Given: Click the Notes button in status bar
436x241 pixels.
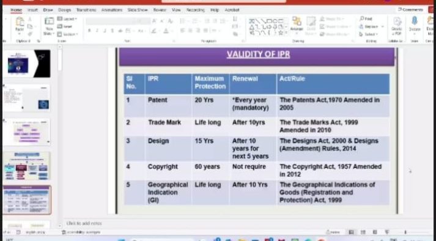Looking at the screenshot, I should click(333, 232).
